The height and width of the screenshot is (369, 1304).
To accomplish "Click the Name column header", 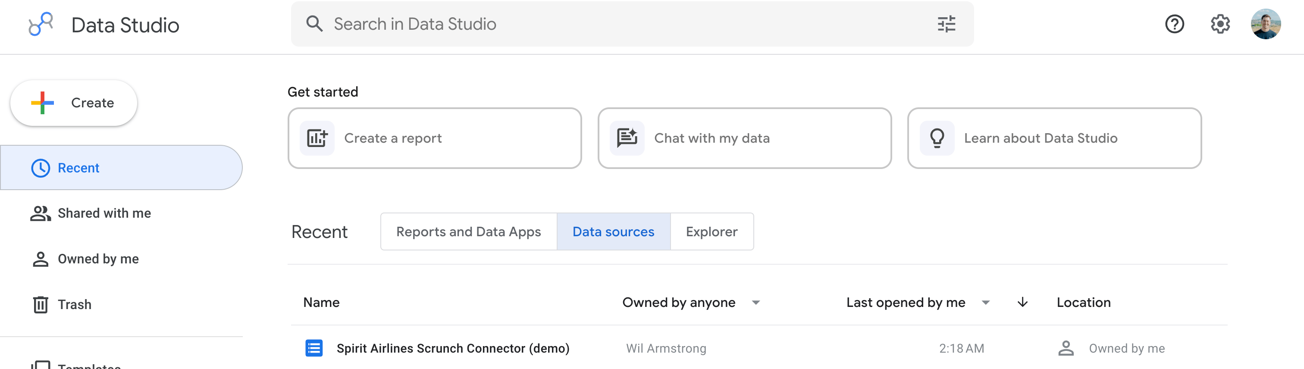I will click(321, 303).
